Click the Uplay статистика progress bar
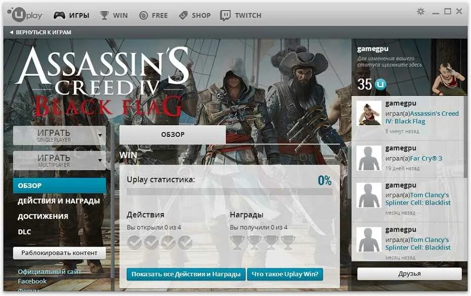The width and height of the screenshot is (471, 296). (230, 192)
